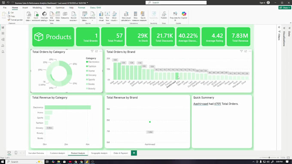Enter focus mode on Orders by Category visual
This screenshot has width=292, height=164.
pos(97,51)
